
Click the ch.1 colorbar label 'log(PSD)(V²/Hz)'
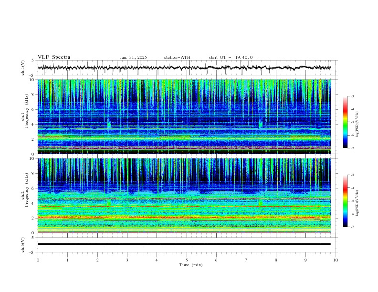(357, 125)
